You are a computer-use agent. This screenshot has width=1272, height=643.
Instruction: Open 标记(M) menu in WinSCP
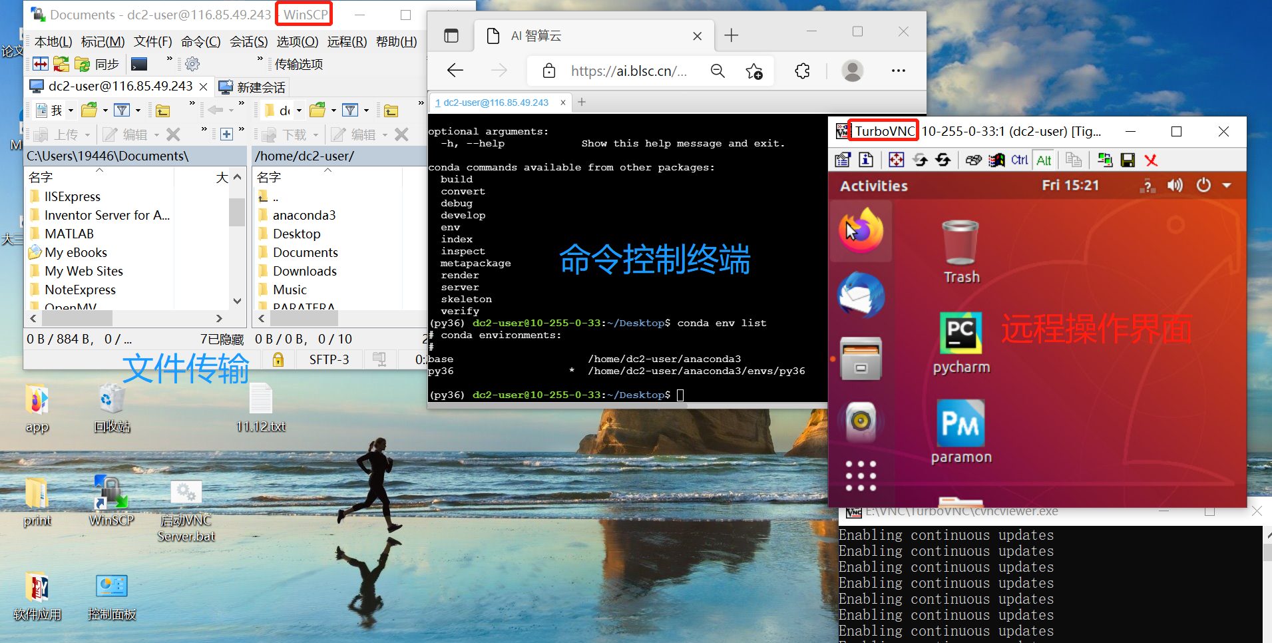pyautogui.click(x=103, y=41)
